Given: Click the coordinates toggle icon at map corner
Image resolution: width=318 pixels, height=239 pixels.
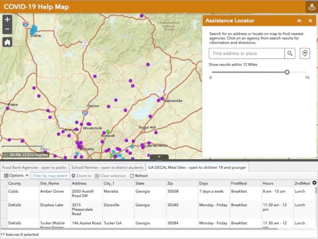Looking at the screenshot, I should point(5,155).
